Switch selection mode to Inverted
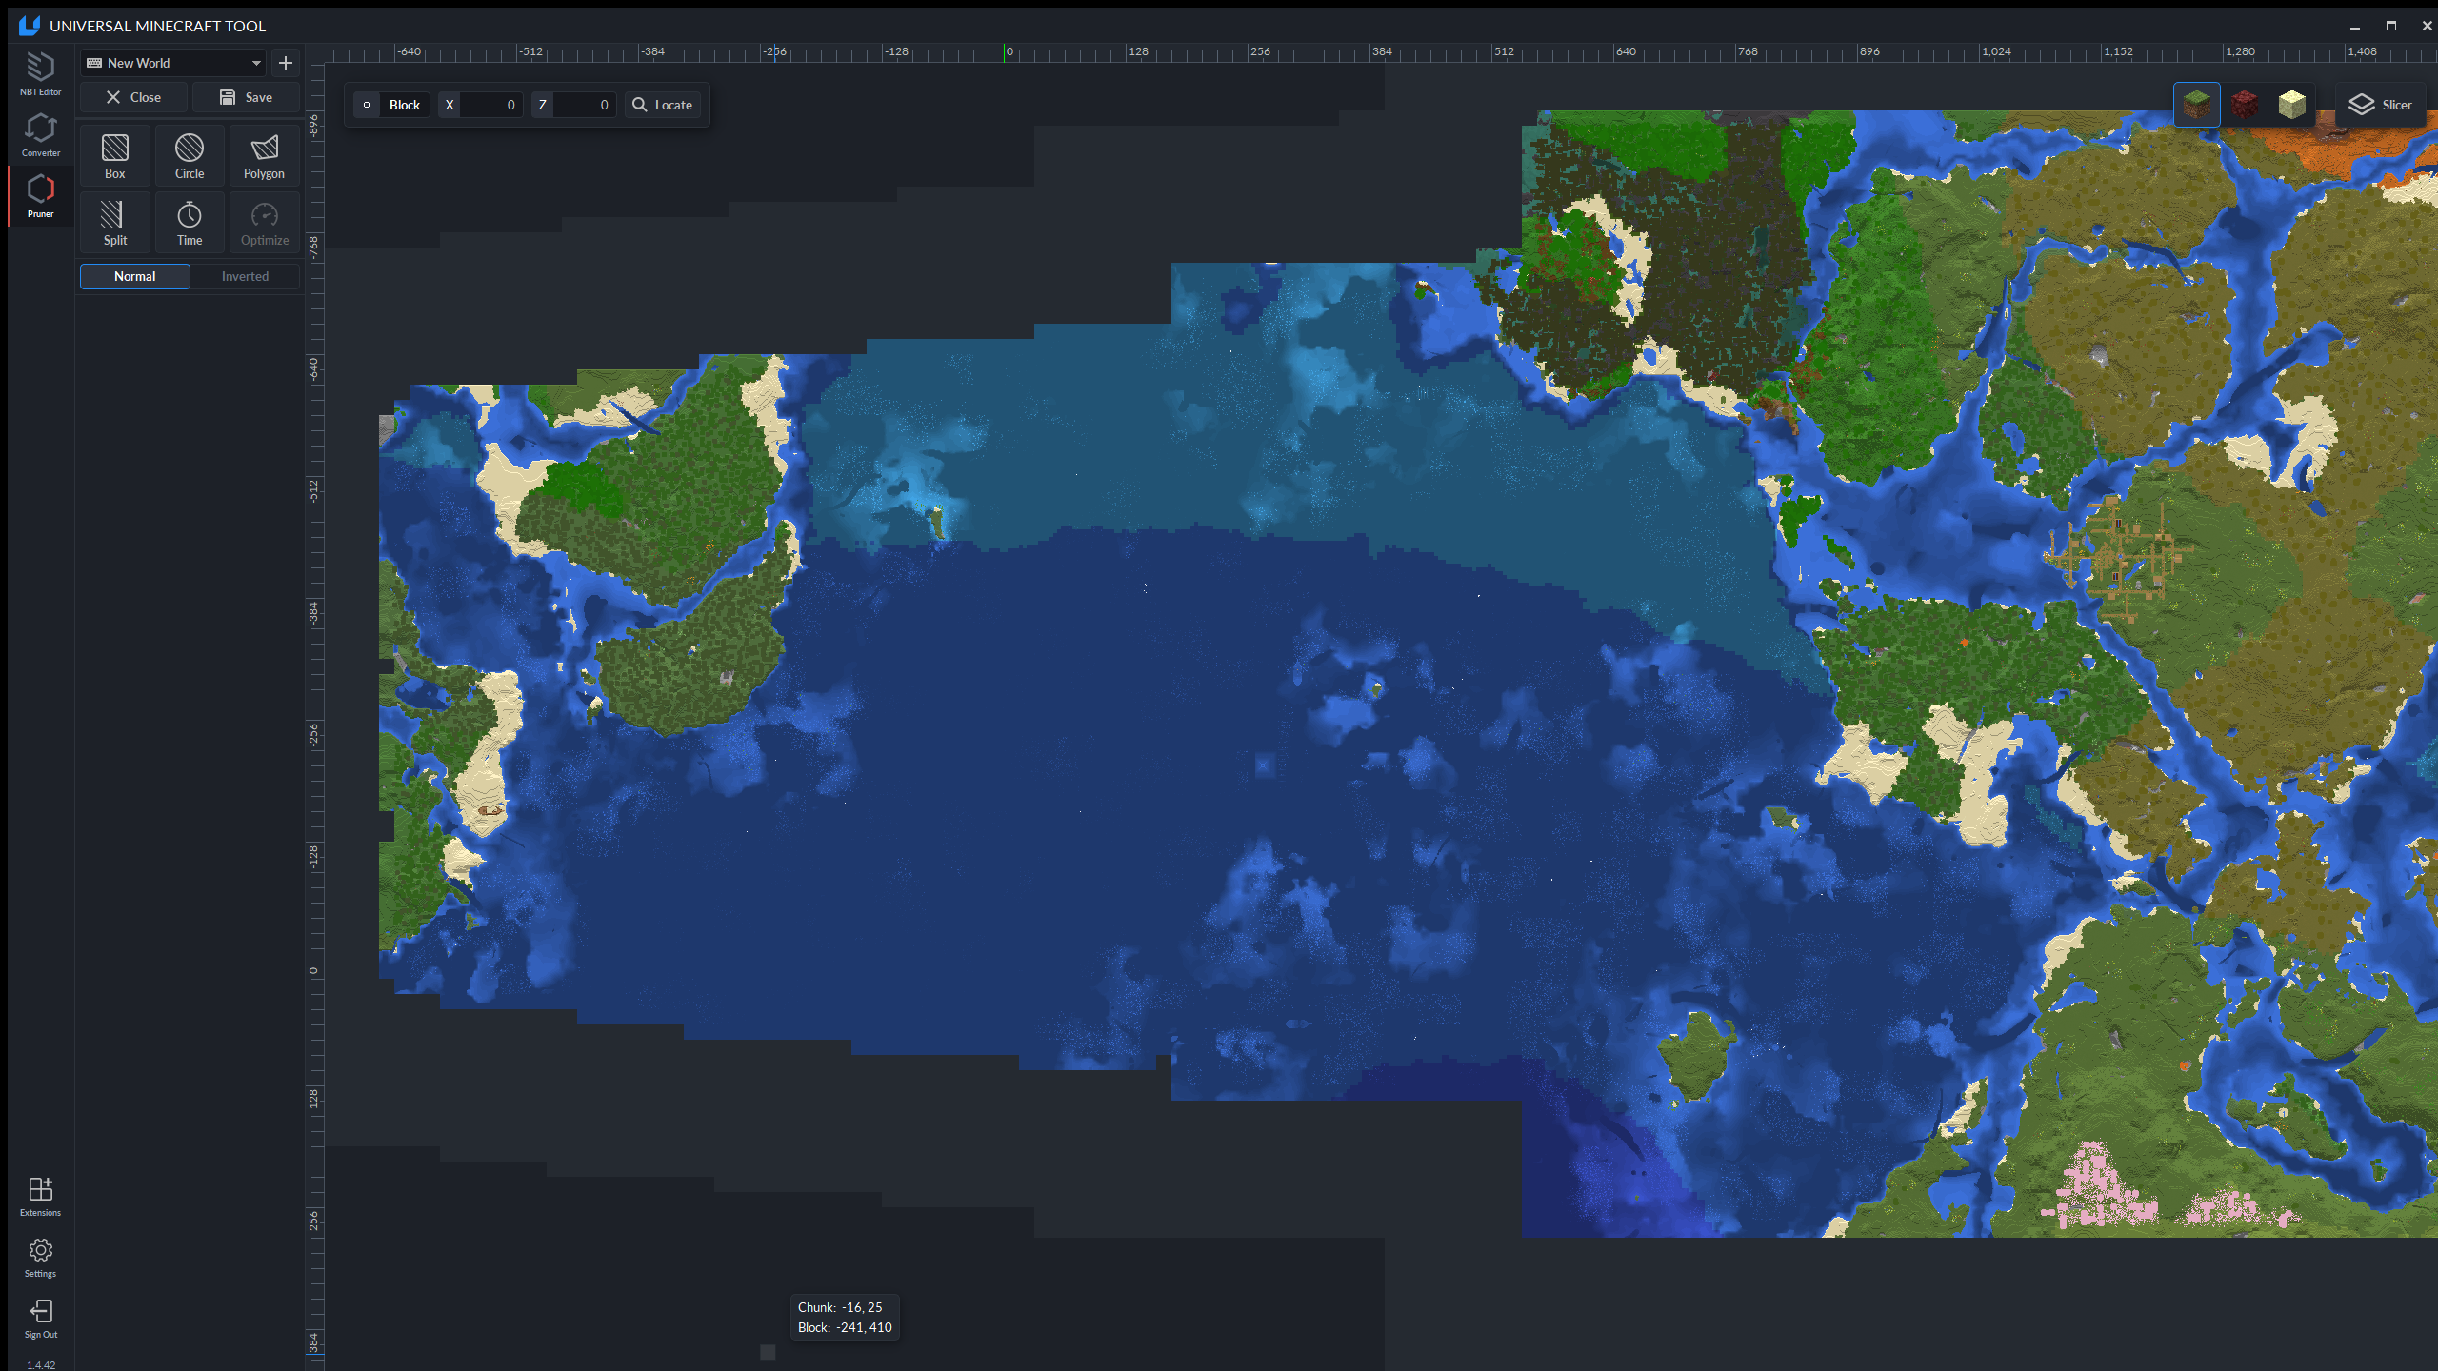The width and height of the screenshot is (2438, 1371). [x=245, y=276]
